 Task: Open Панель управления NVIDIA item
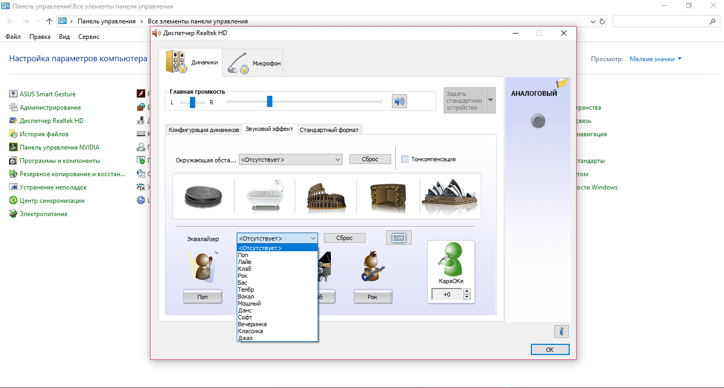(x=54, y=147)
